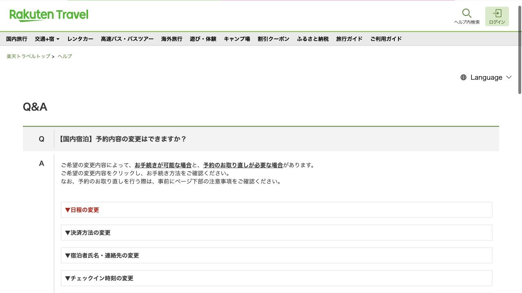Expand the 決済方法の変更 section

click(x=276, y=233)
